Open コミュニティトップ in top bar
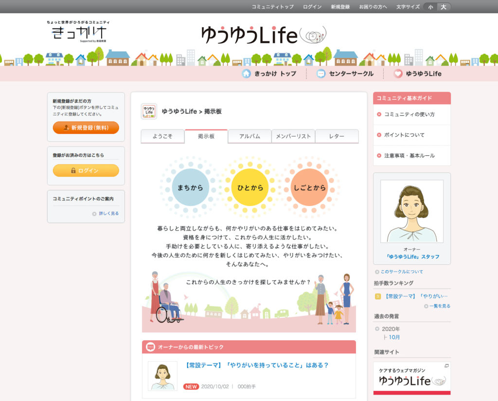 click(272, 7)
